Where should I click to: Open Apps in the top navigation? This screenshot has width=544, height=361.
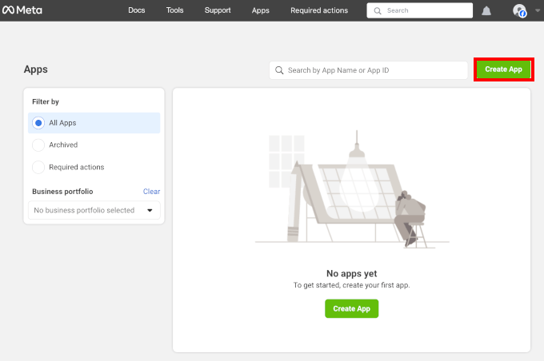click(x=260, y=10)
